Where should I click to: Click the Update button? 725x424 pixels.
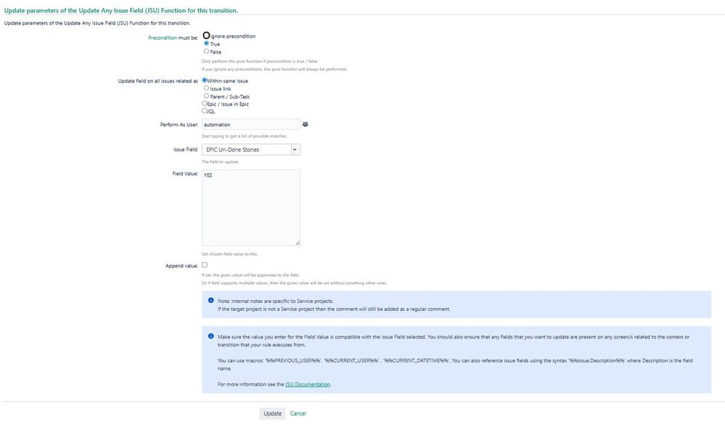pyautogui.click(x=271, y=412)
